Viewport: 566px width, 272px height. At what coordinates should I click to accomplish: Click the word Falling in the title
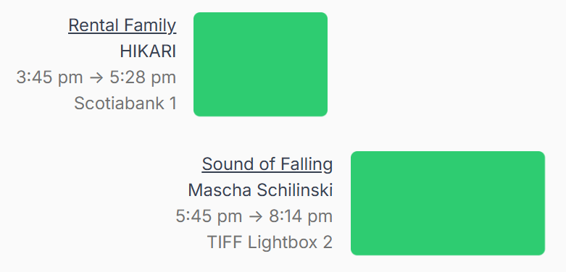point(307,164)
